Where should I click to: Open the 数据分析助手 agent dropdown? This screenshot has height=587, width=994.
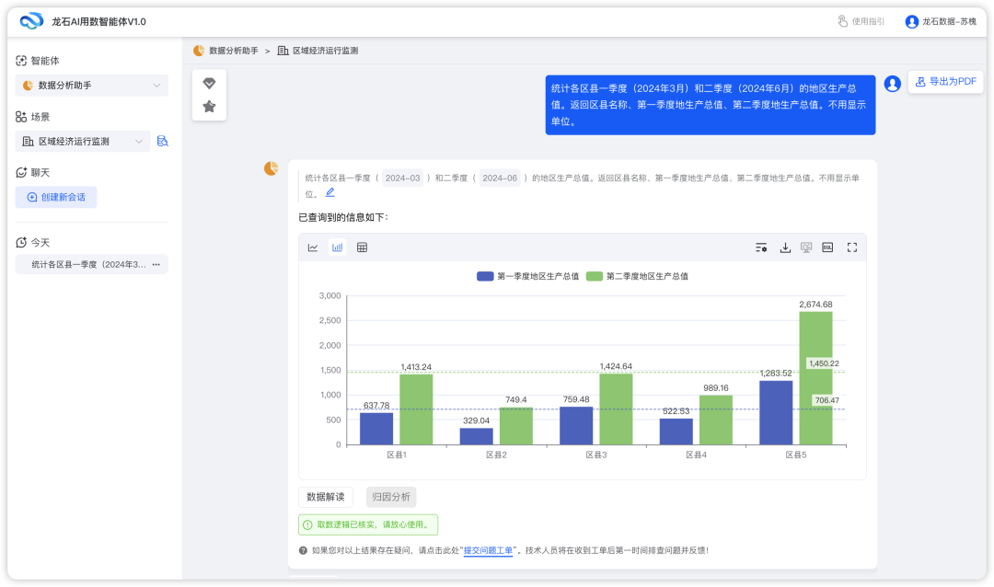tap(91, 86)
